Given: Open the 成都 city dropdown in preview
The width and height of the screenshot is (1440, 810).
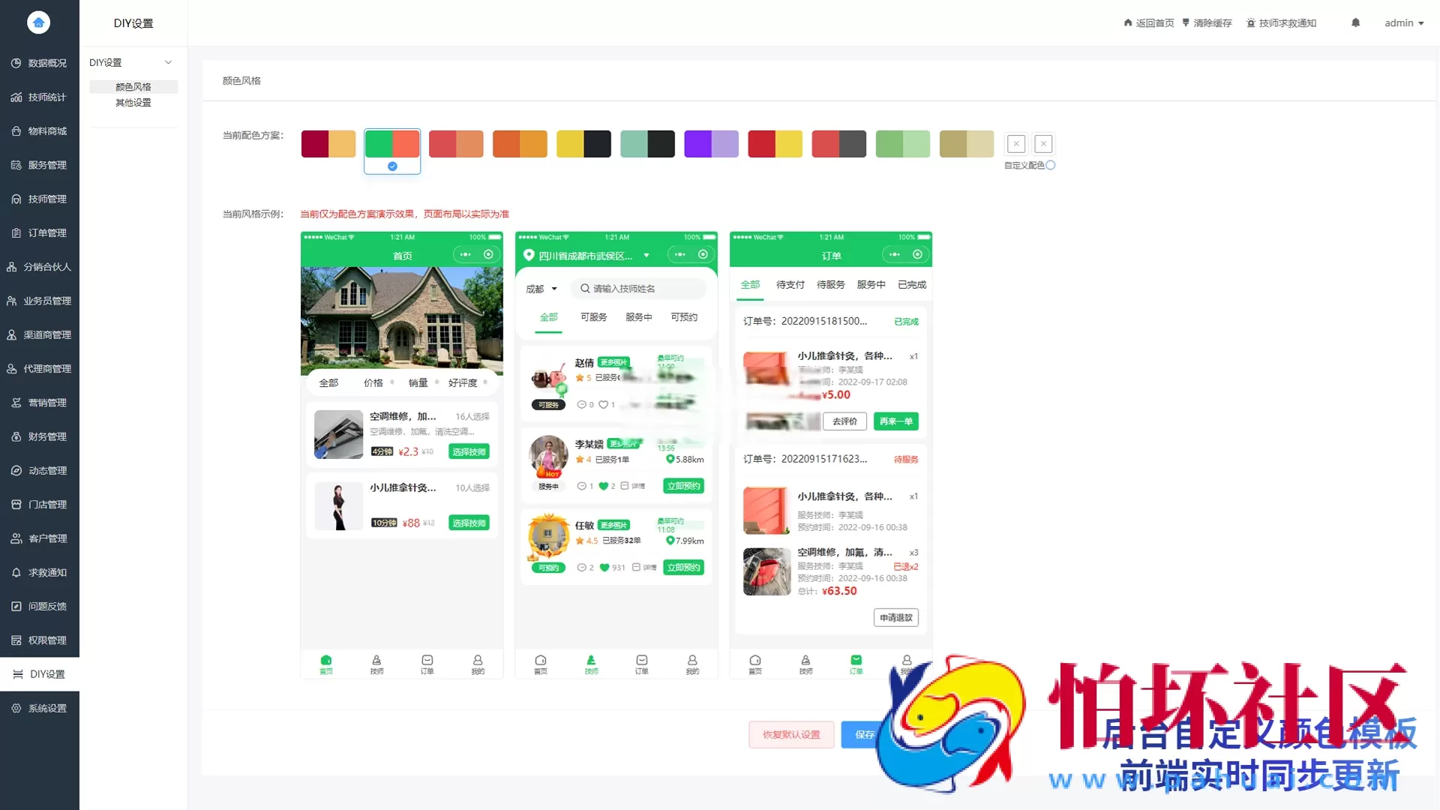Looking at the screenshot, I should coord(541,289).
